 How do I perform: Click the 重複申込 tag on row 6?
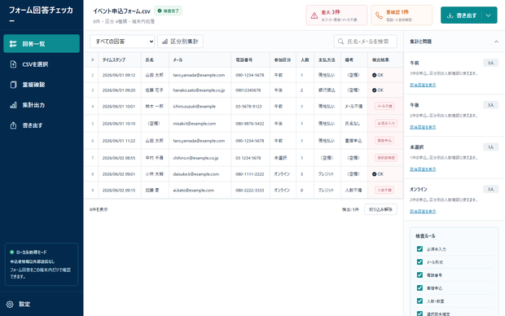(384, 140)
